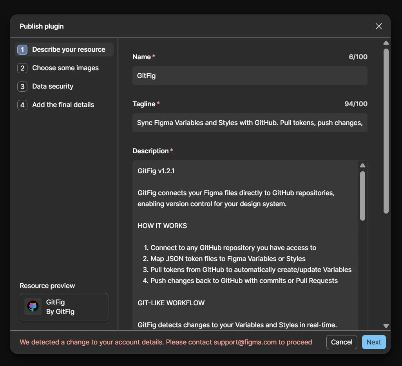
Task: Click the Next button
Action: click(x=374, y=342)
